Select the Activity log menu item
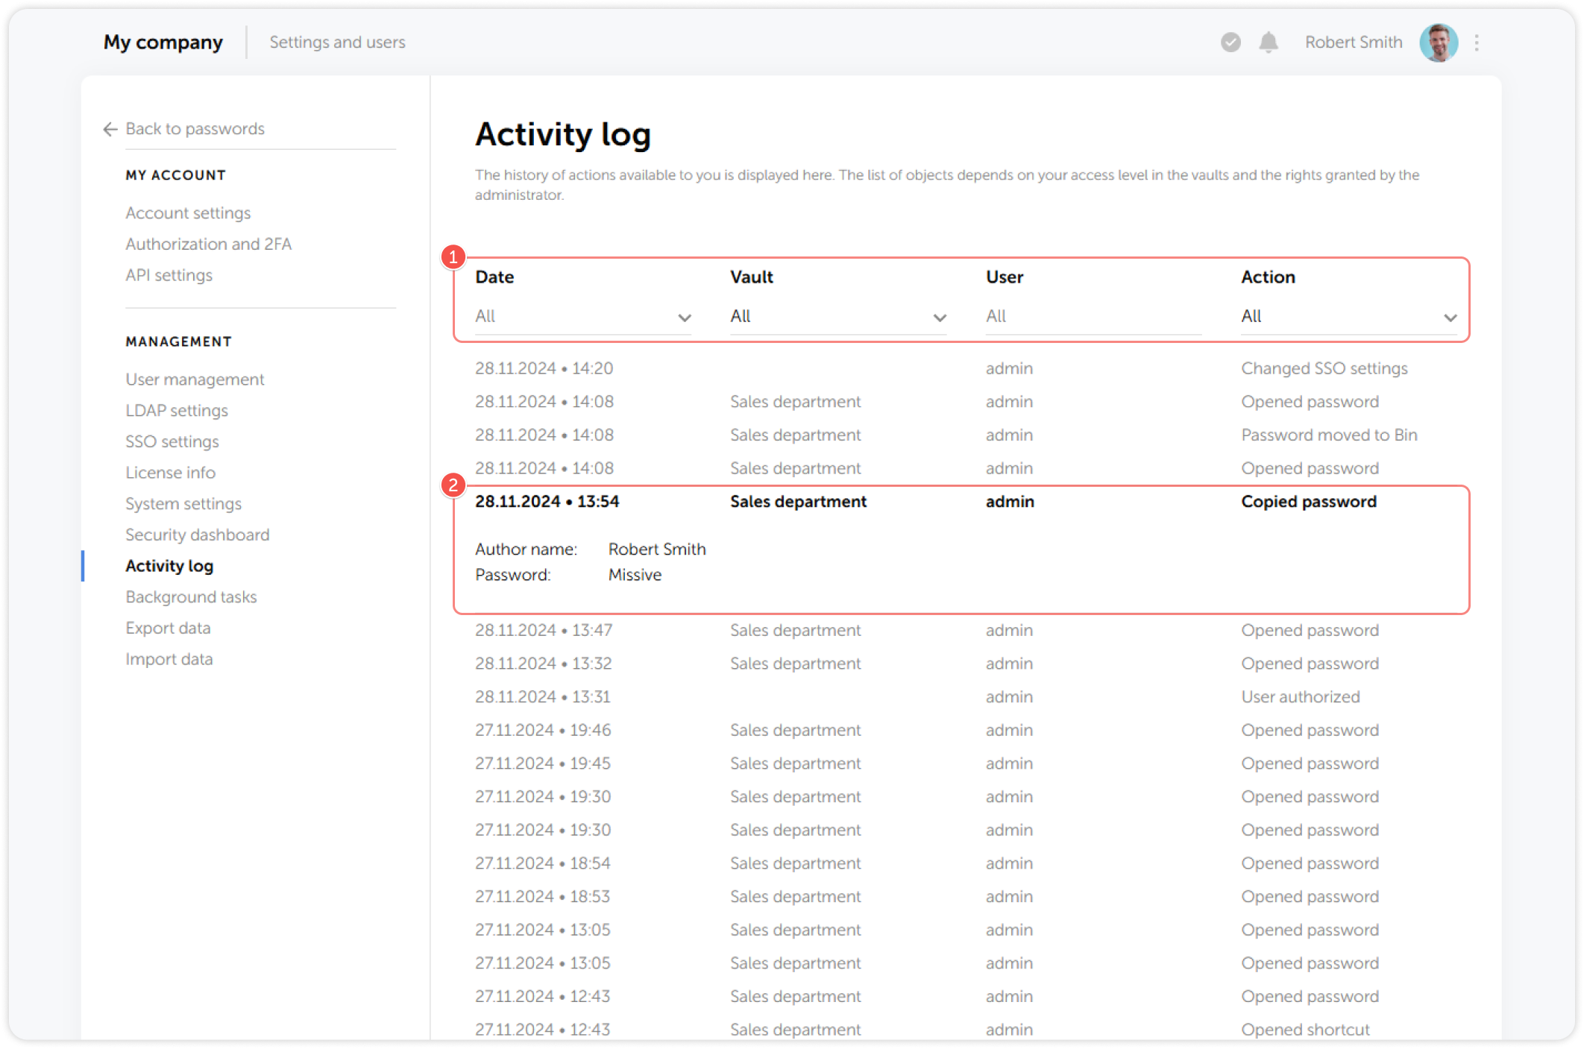The image size is (1584, 1049). tap(169, 565)
